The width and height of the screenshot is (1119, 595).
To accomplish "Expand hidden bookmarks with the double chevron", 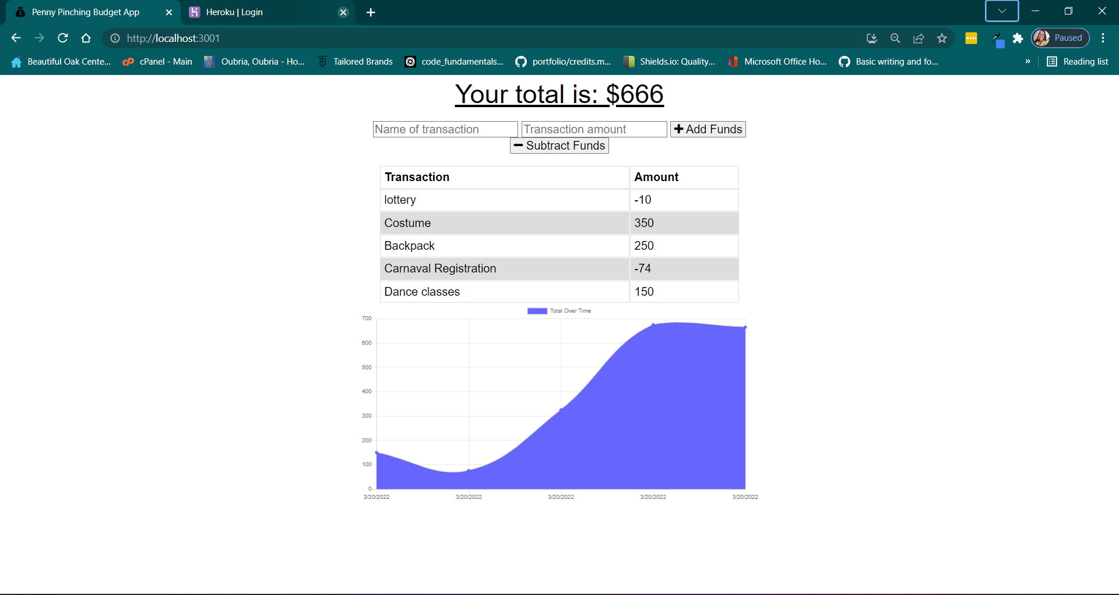I will [x=1028, y=61].
